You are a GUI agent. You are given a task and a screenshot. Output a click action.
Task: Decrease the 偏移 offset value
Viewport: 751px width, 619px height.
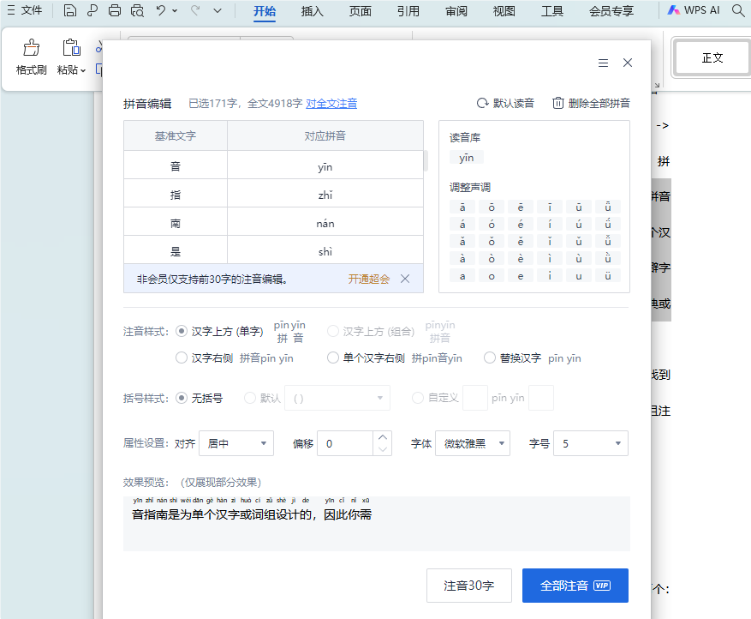382,449
